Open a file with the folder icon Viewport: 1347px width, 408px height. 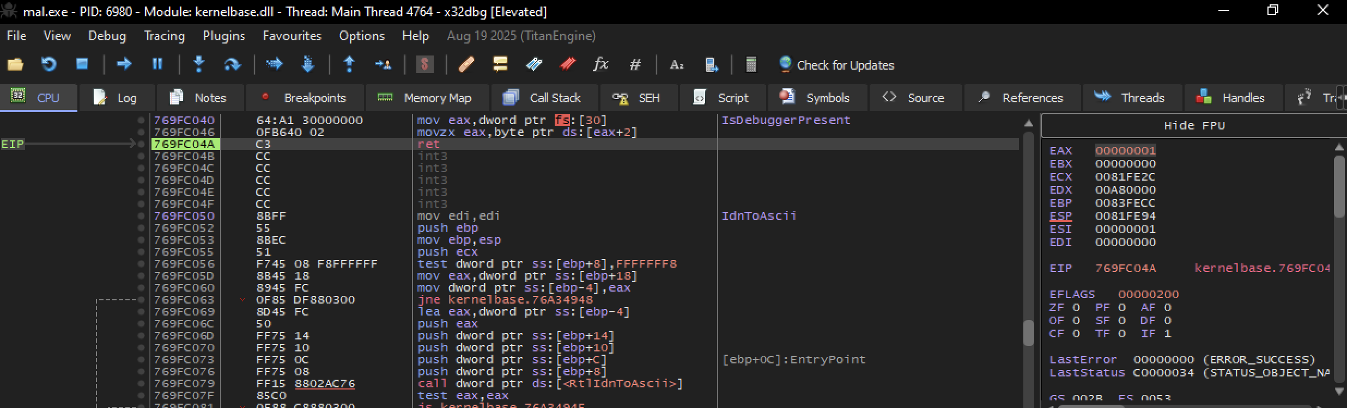coord(15,65)
